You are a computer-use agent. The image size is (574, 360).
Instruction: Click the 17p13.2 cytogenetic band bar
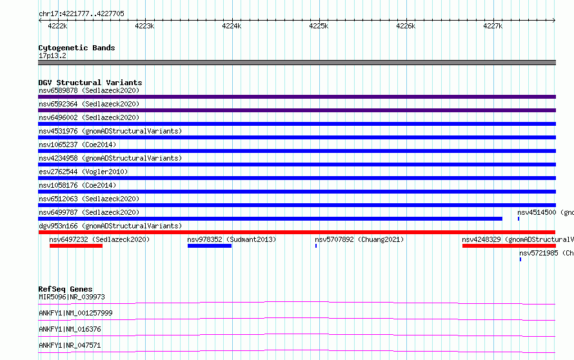click(297, 63)
